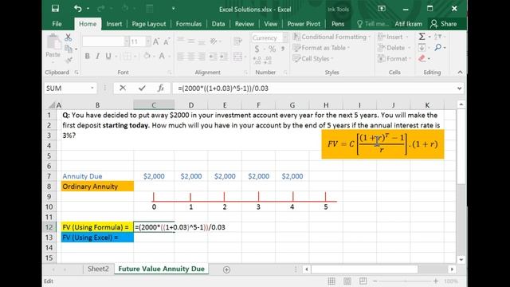Switch to Normal view icon in status bar
510x287 pixels.
click(x=331, y=281)
